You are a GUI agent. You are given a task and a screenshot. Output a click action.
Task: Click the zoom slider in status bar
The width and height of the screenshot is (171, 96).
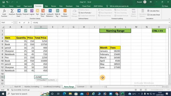pos(157,90)
